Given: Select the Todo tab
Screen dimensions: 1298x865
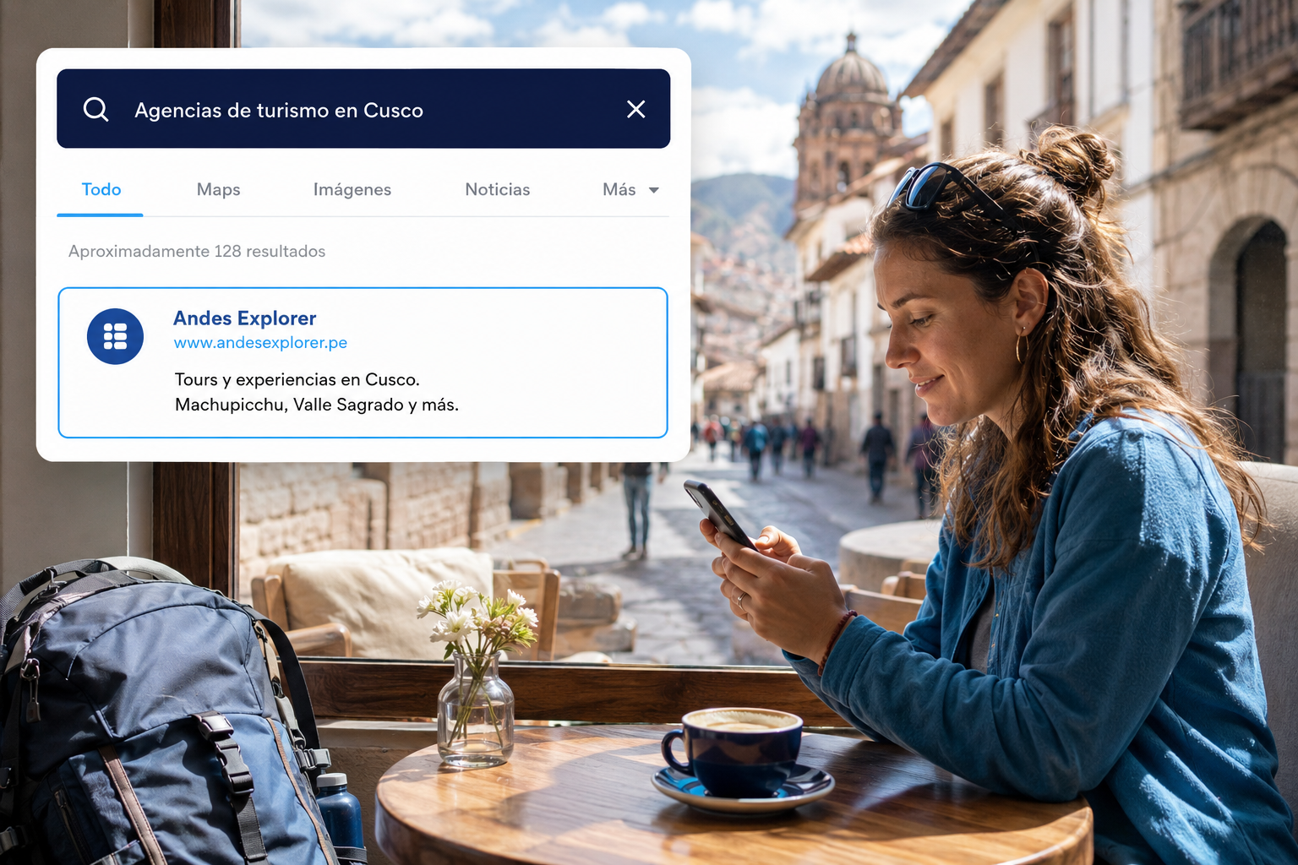Looking at the screenshot, I should (101, 190).
